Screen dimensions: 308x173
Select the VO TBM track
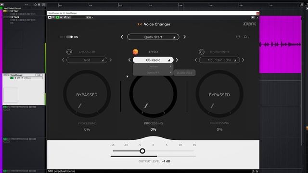(x=14, y=11)
